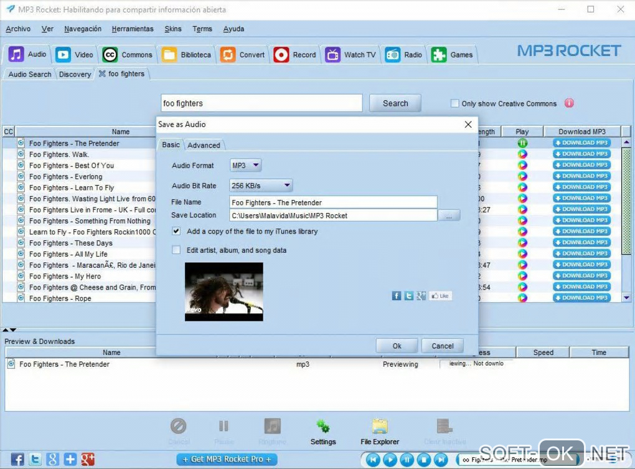
Task: Uncheck add copy to iTunes library
Action: [176, 231]
